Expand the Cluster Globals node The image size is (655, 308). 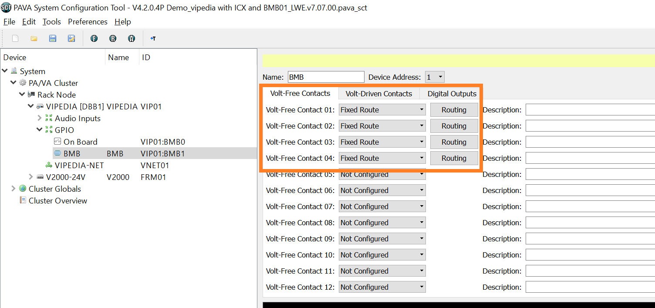click(x=14, y=189)
